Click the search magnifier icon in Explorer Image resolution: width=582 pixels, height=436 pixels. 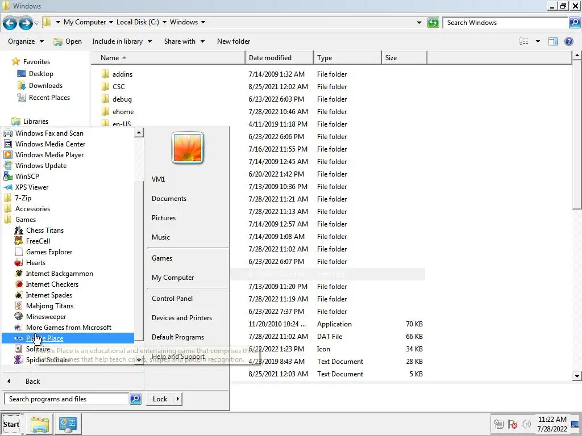(x=574, y=23)
